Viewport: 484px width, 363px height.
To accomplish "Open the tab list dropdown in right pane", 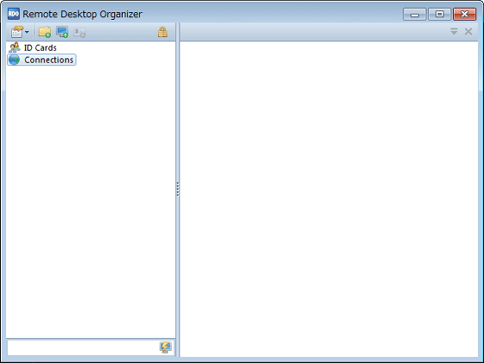I will click(454, 31).
